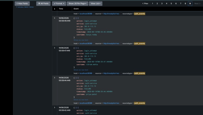The height and width of the screenshot is (115, 203).
Task: Click username value kavya.reddy
Action: (91, 35)
